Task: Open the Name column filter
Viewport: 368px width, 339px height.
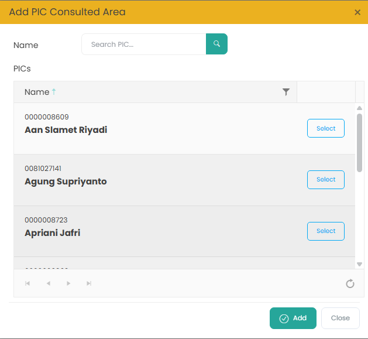Action: point(286,92)
